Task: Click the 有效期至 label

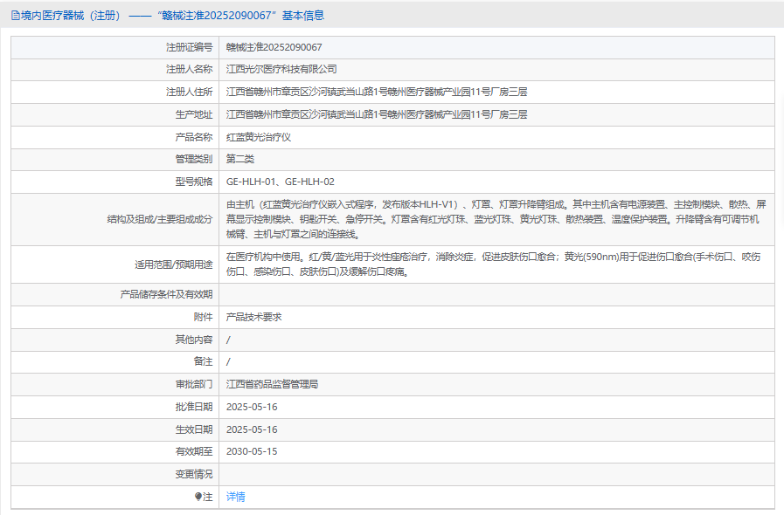Action: (x=193, y=451)
